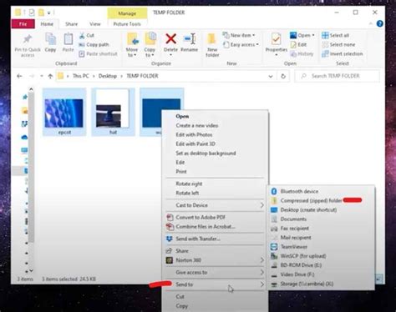Screen dimensions: 396x312
Task: Open the Copy to dropdown
Action: click(x=150, y=45)
